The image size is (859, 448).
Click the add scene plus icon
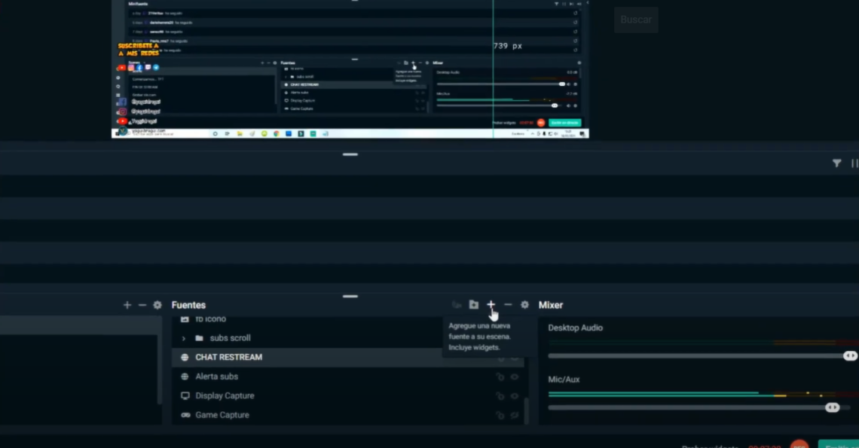127,305
